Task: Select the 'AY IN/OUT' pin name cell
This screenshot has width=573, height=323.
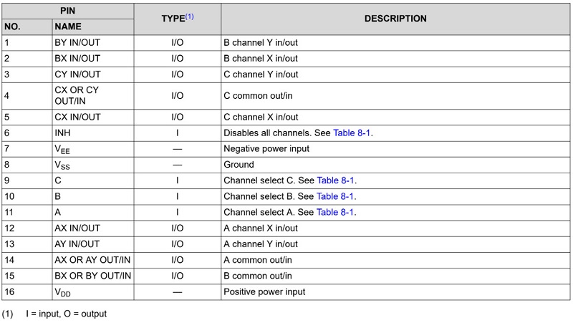Action: tap(93, 244)
